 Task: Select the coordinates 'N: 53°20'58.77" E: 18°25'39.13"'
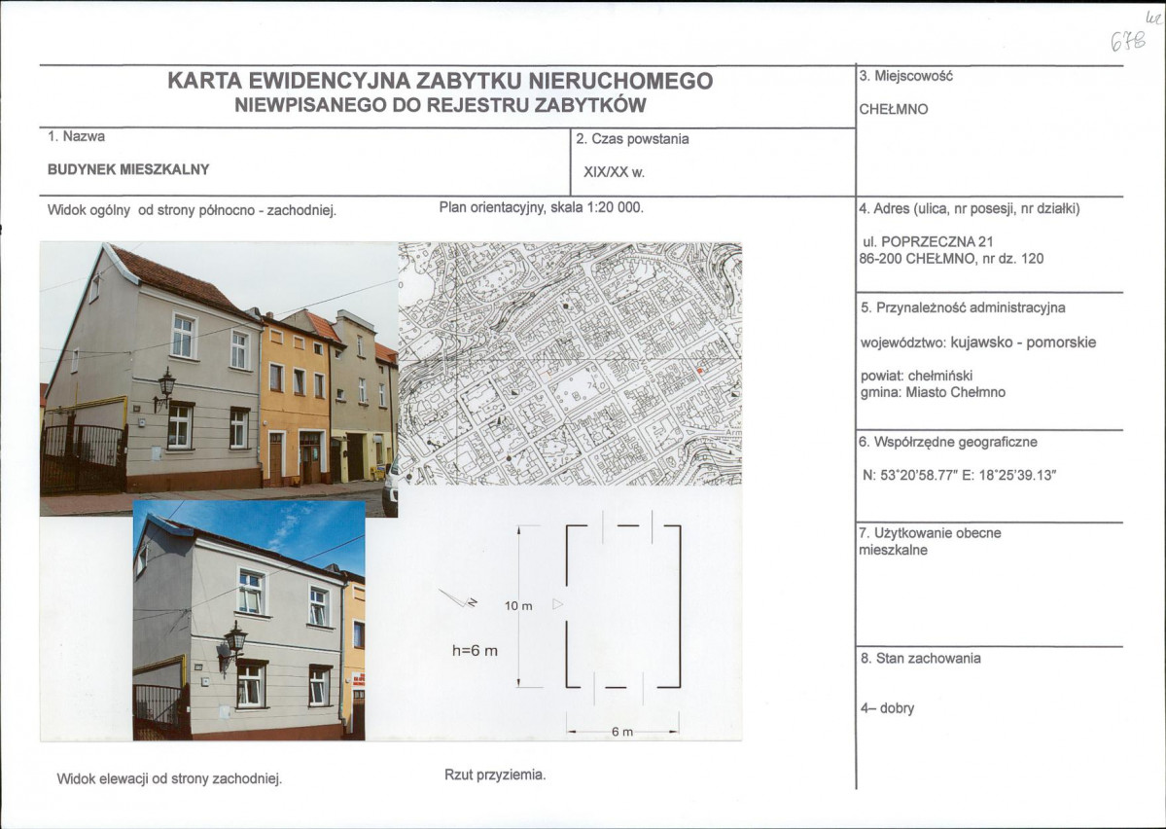(x=959, y=475)
